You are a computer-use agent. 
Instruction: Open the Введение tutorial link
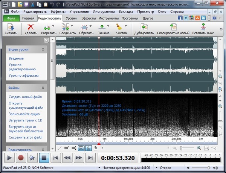16,58
